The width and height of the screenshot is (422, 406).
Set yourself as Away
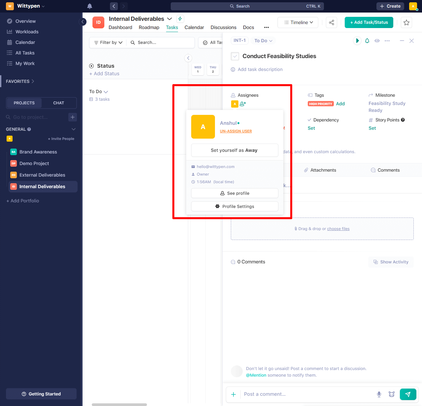pos(234,150)
